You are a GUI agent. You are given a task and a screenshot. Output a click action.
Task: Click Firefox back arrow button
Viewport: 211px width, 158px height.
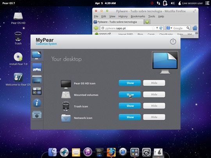(96, 28)
